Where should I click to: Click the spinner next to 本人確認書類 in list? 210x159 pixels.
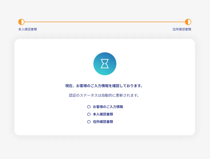coord(89,114)
